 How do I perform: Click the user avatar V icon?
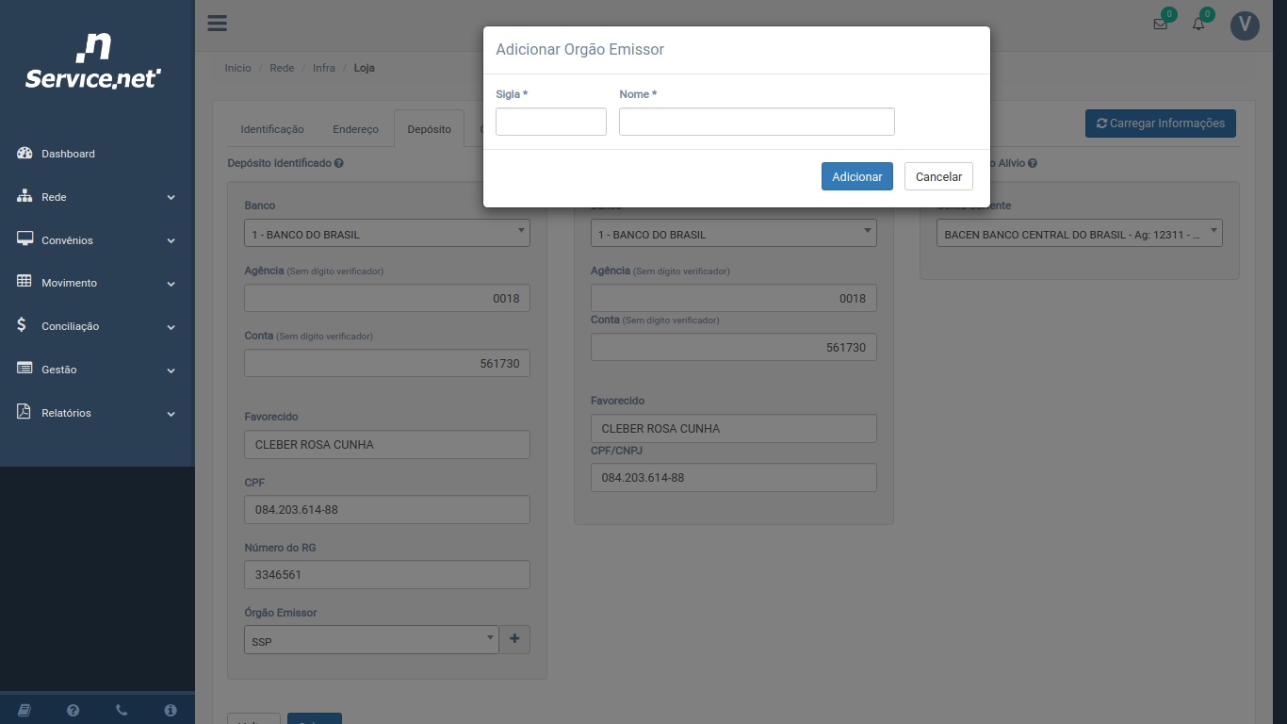pos(1245,25)
